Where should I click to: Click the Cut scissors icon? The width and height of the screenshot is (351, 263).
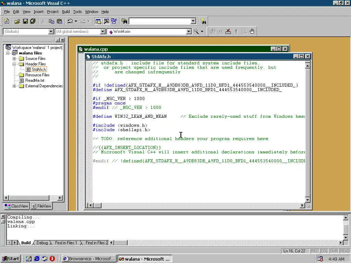(x=43, y=21)
